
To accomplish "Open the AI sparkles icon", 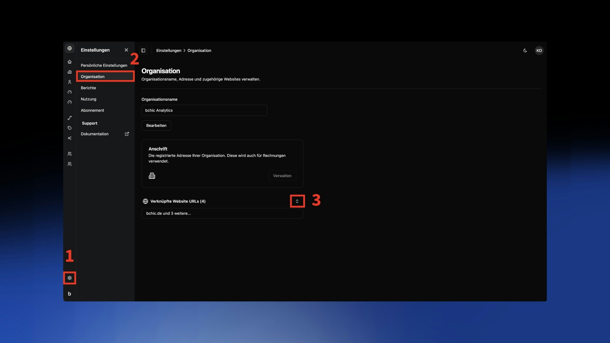I will [70, 138].
